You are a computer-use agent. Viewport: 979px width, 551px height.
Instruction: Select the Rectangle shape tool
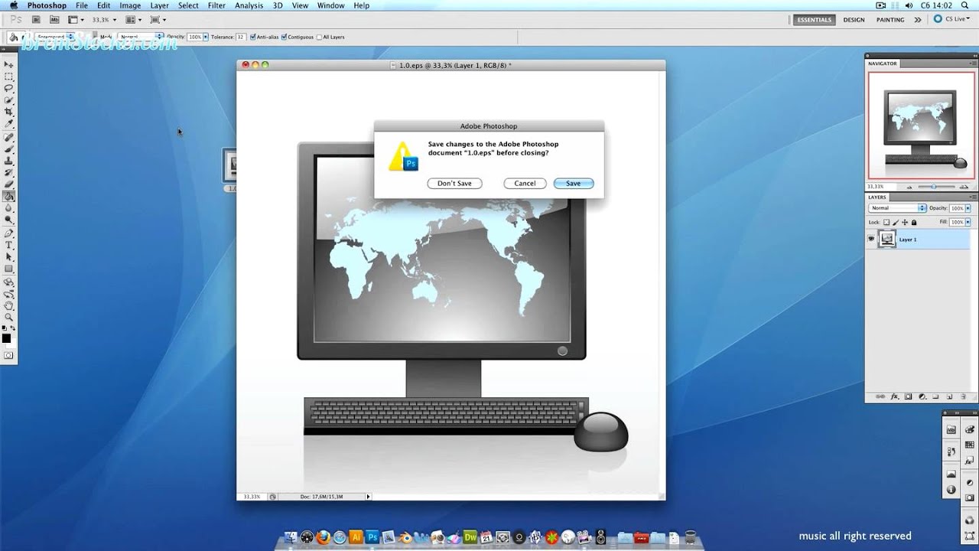(x=9, y=269)
